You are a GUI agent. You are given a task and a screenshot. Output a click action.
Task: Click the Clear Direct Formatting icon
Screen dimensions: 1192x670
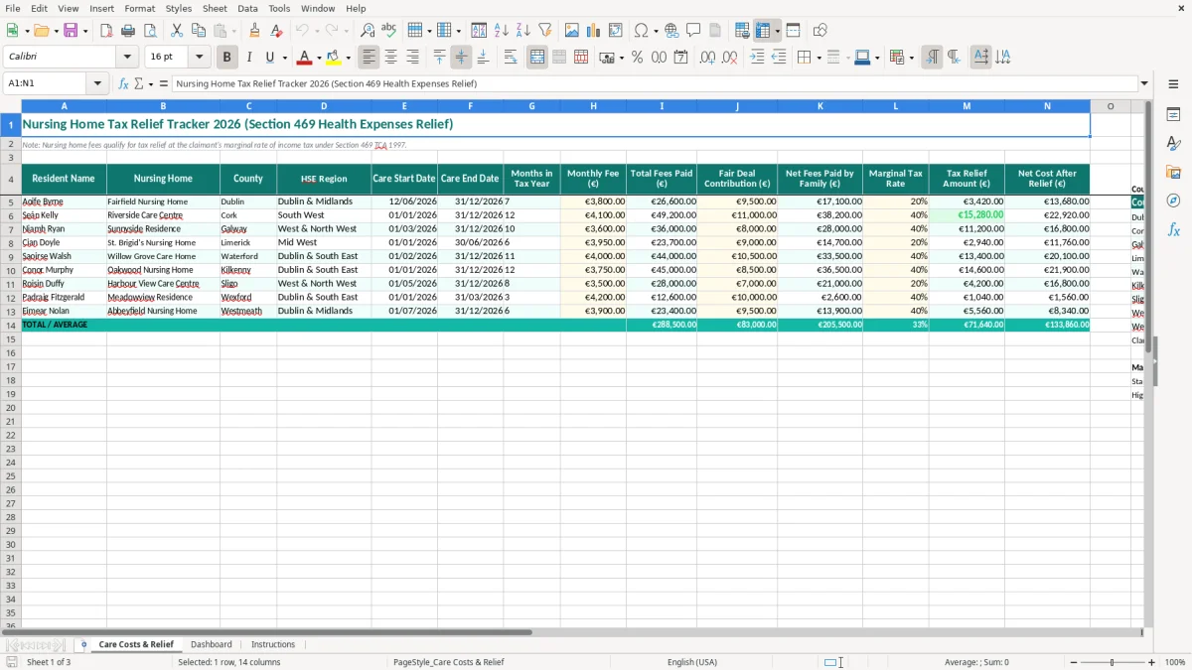pyautogui.click(x=276, y=31)
